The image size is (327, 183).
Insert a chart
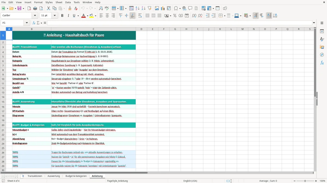[x=163, y=8]
